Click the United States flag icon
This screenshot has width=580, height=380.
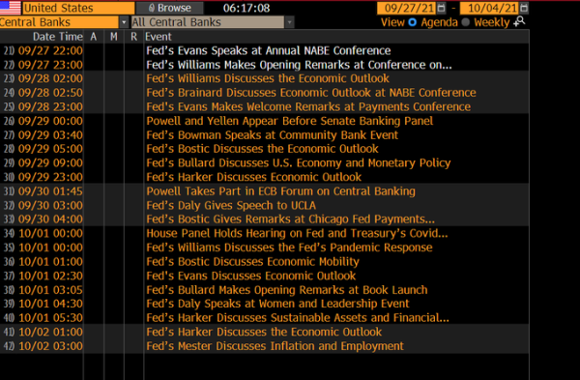tap(11, 8)
